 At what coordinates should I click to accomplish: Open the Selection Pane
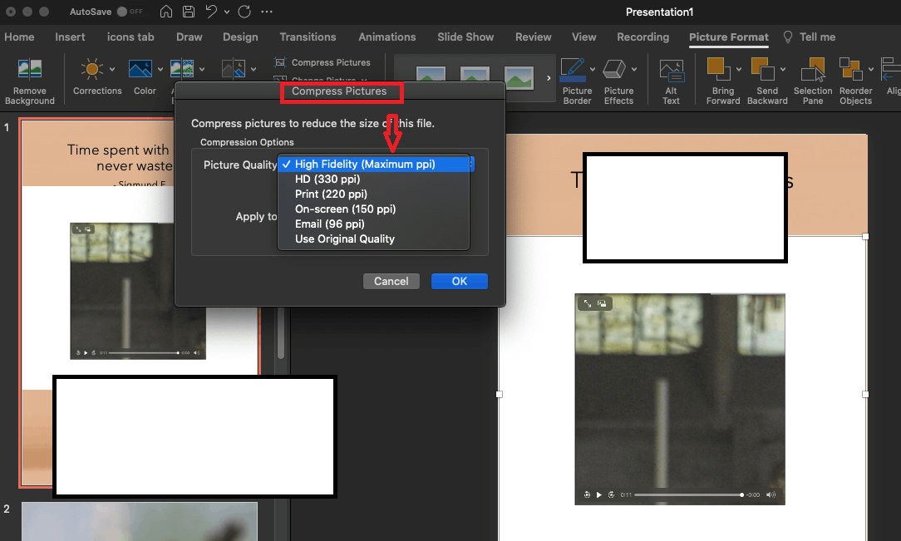tap(813, 81)
